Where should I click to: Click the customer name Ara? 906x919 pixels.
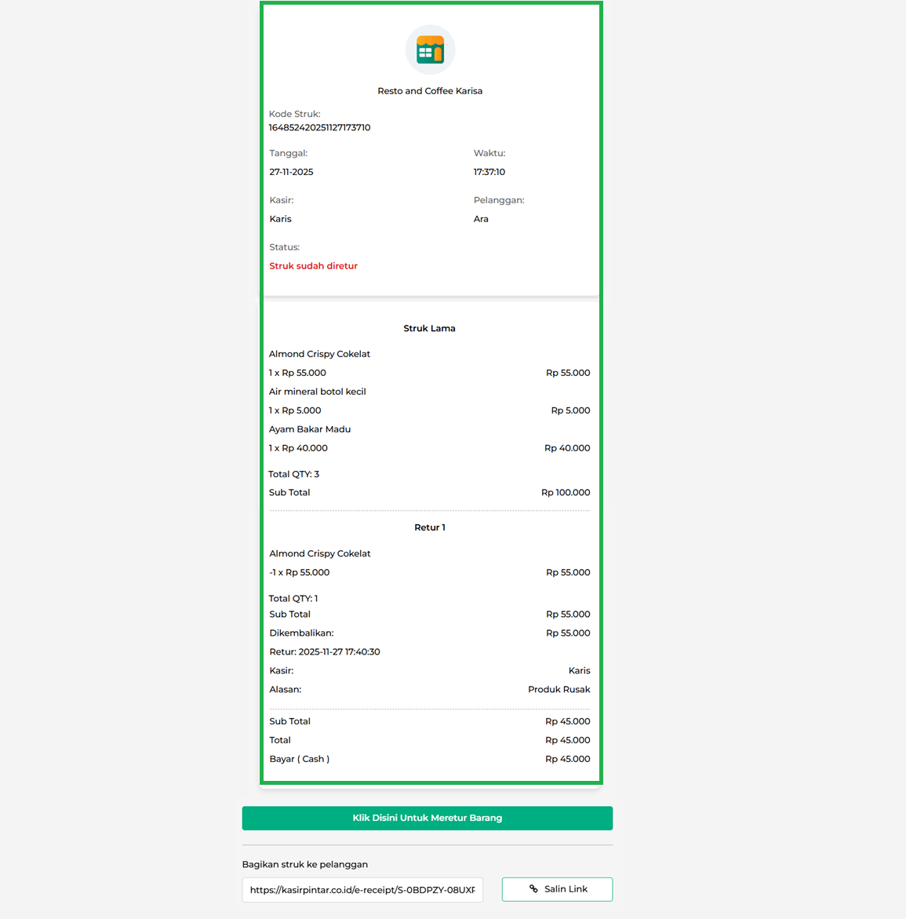click(x=481, y=219)
